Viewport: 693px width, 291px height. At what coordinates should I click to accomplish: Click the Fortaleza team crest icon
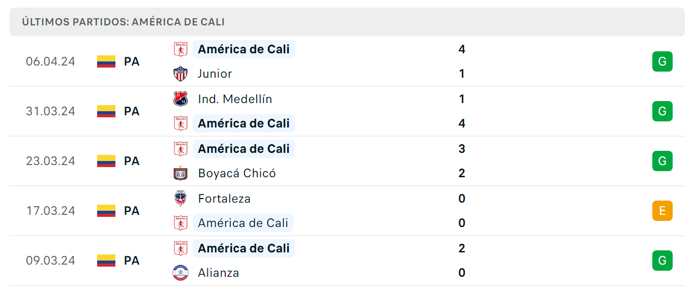[x=180, y=198]
